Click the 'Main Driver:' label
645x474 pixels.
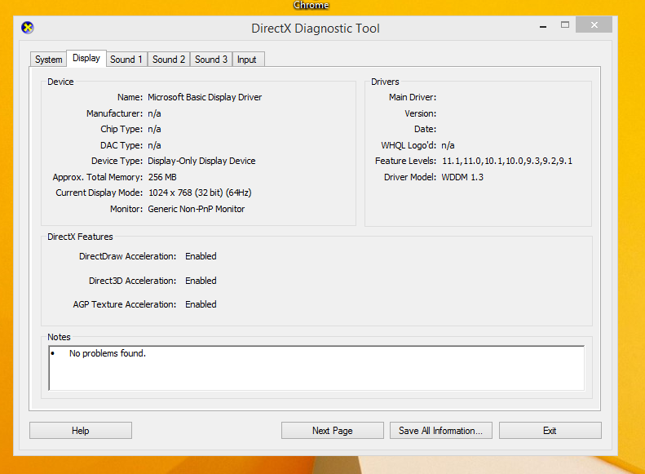click(413, 97)
